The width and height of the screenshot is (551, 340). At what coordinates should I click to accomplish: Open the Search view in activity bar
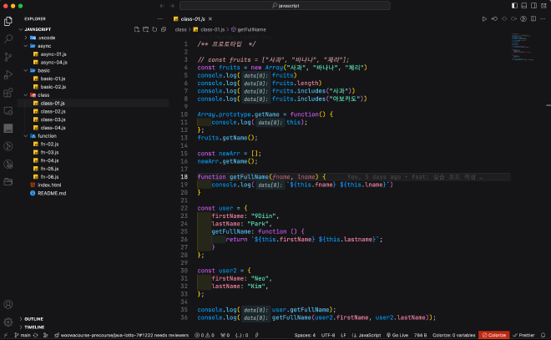click(x=8, y=38)
